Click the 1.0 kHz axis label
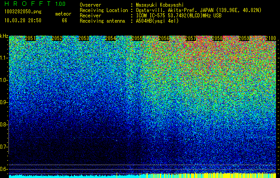The width and height of the screenshot is (280, 178). (x=4, y=81)
